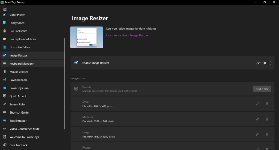The image size is (279, 150).
Task: Click the 'Phone' preset name
Action: (86, 148)
